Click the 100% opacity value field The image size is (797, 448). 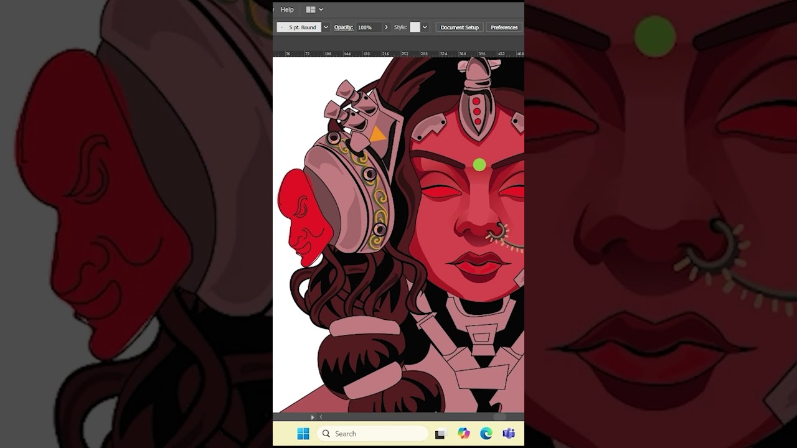click(369, 27)
